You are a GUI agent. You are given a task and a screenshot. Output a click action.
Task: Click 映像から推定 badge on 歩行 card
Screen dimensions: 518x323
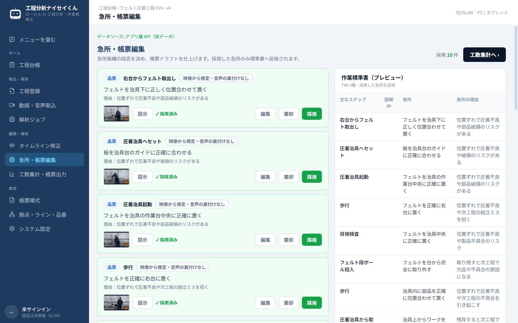173,267
